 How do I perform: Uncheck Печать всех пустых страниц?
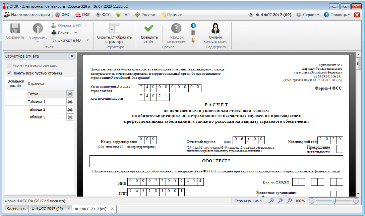[x=9, y=73]
